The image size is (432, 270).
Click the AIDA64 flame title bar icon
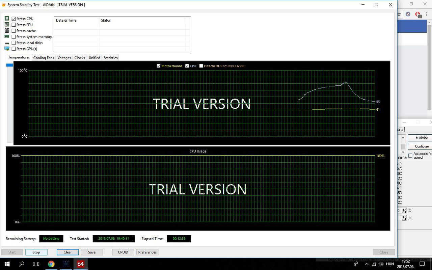coord(4,5)
